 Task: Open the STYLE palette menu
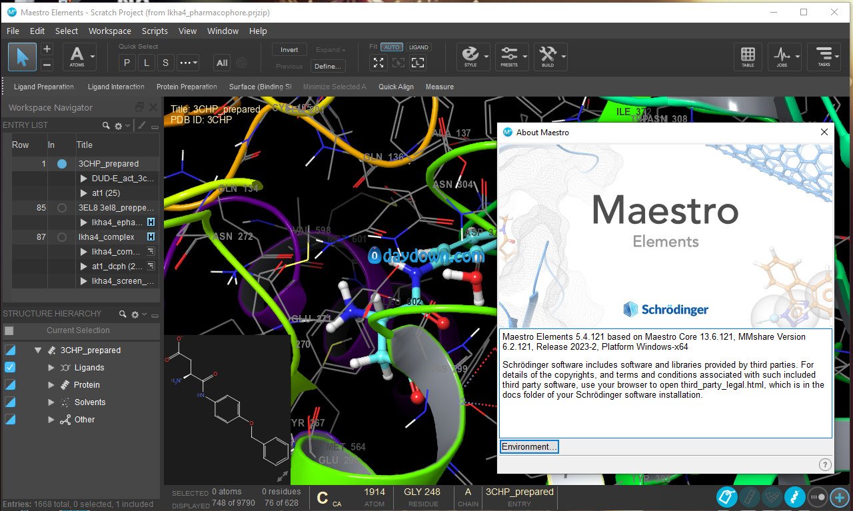473,57
